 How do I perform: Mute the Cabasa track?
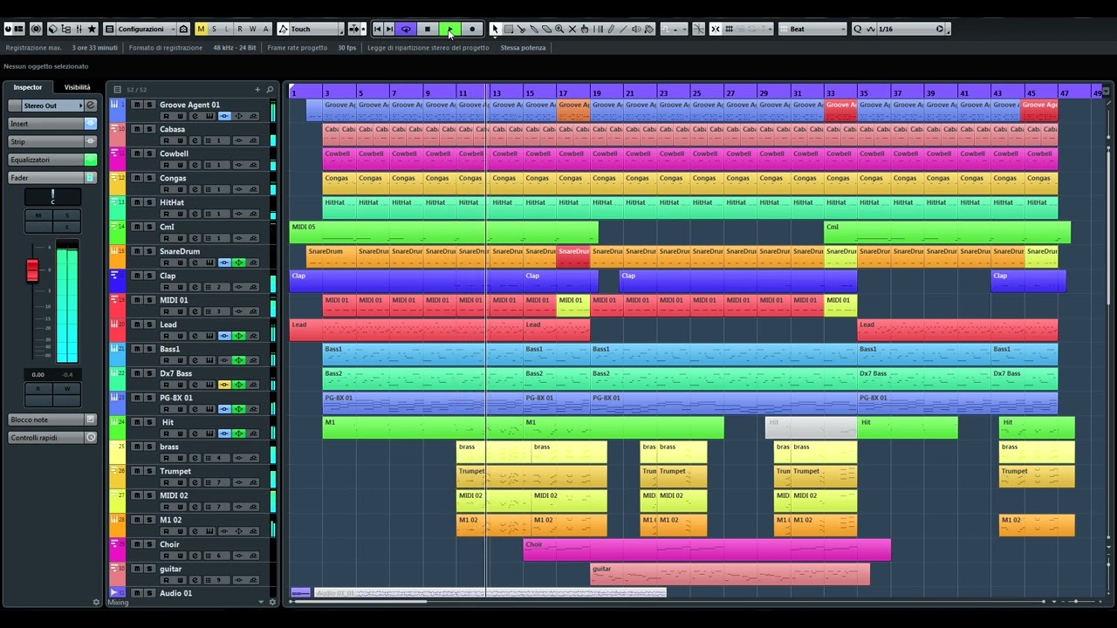pyautogui.click(x=136, y=129)
